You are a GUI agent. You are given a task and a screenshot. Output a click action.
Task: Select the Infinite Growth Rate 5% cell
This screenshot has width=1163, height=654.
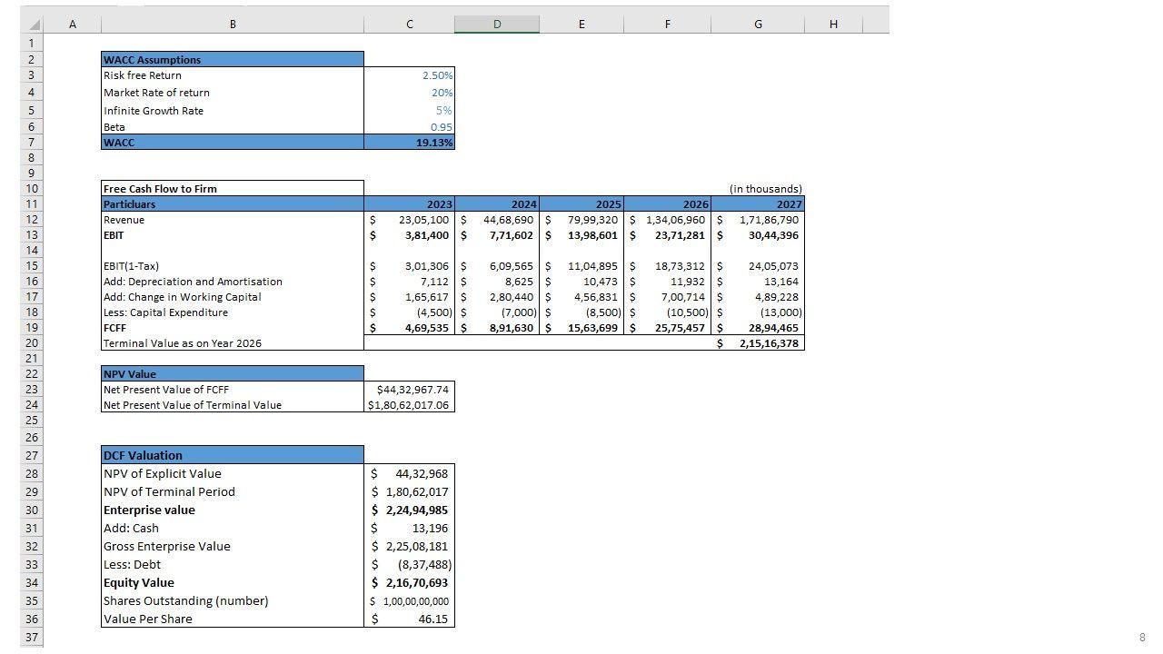pos(410,111)
